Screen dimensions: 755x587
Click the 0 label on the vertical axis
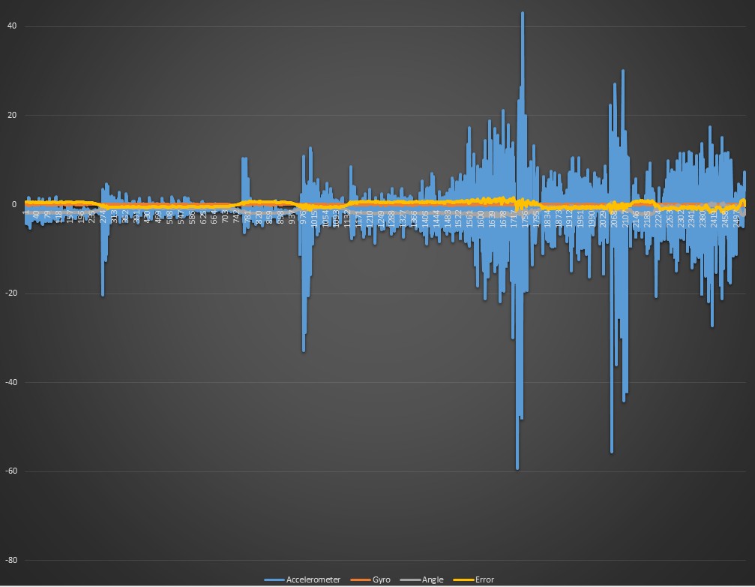[x=14, y=204]
